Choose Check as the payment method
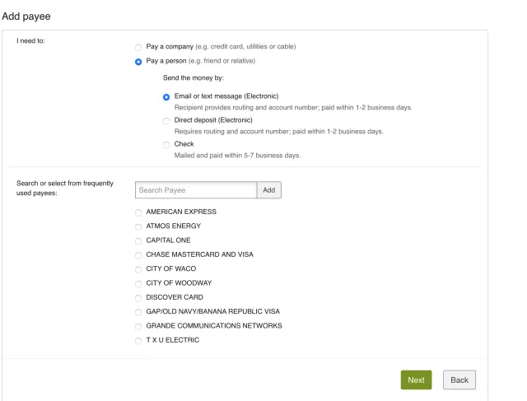The image size is (527, 401). (x=166, y=144)
